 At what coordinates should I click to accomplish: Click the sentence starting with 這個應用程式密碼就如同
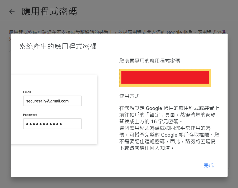(165, 128)
